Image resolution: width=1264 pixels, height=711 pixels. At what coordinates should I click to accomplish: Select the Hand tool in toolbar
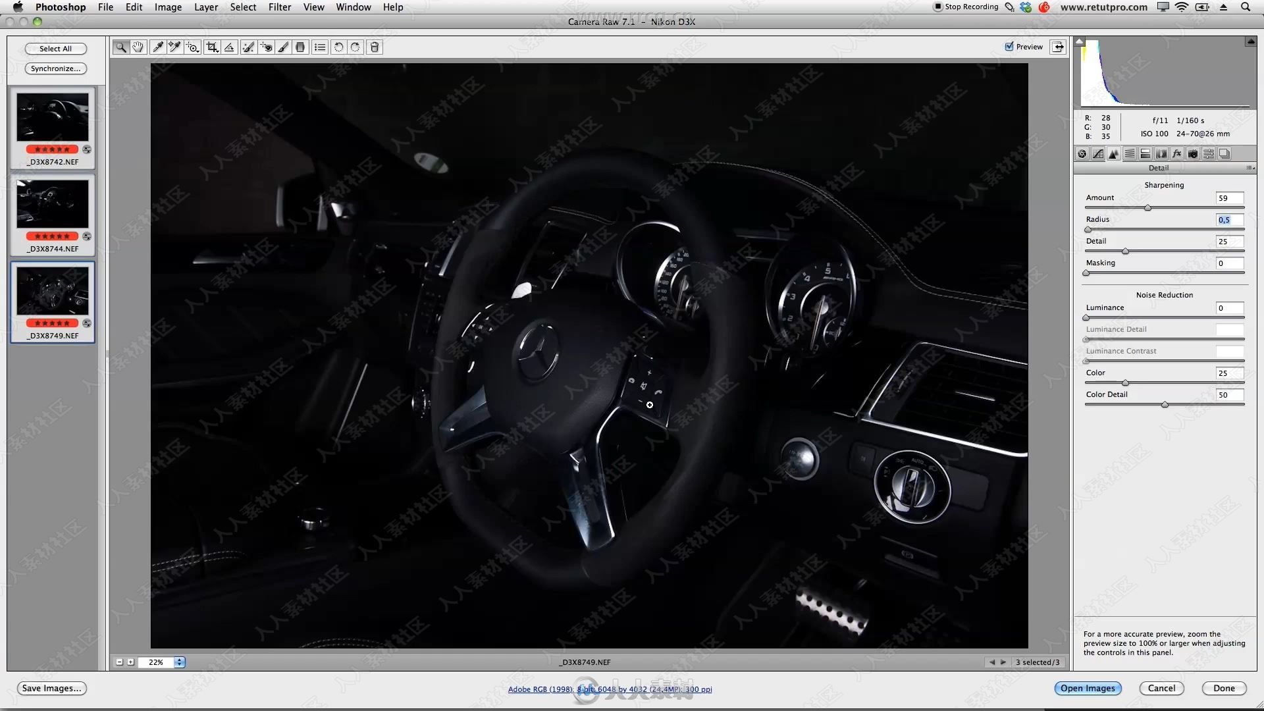point(138,47)
